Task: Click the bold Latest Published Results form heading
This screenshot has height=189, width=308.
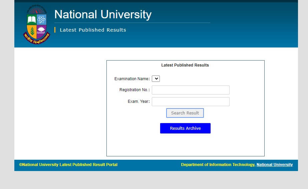Action: tap(185, 65)
